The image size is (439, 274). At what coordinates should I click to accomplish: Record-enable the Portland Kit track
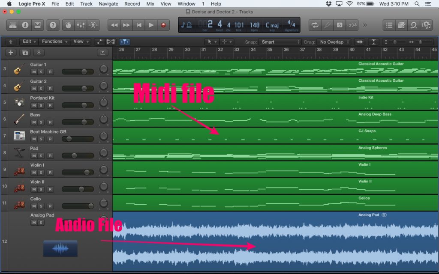(x=50, y=105)
